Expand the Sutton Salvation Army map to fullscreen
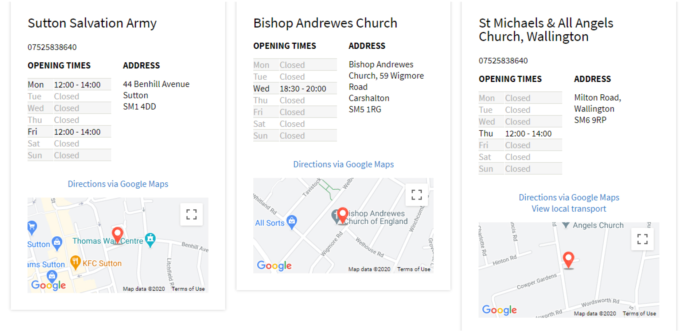689x331 pixels. pos(191,214)
